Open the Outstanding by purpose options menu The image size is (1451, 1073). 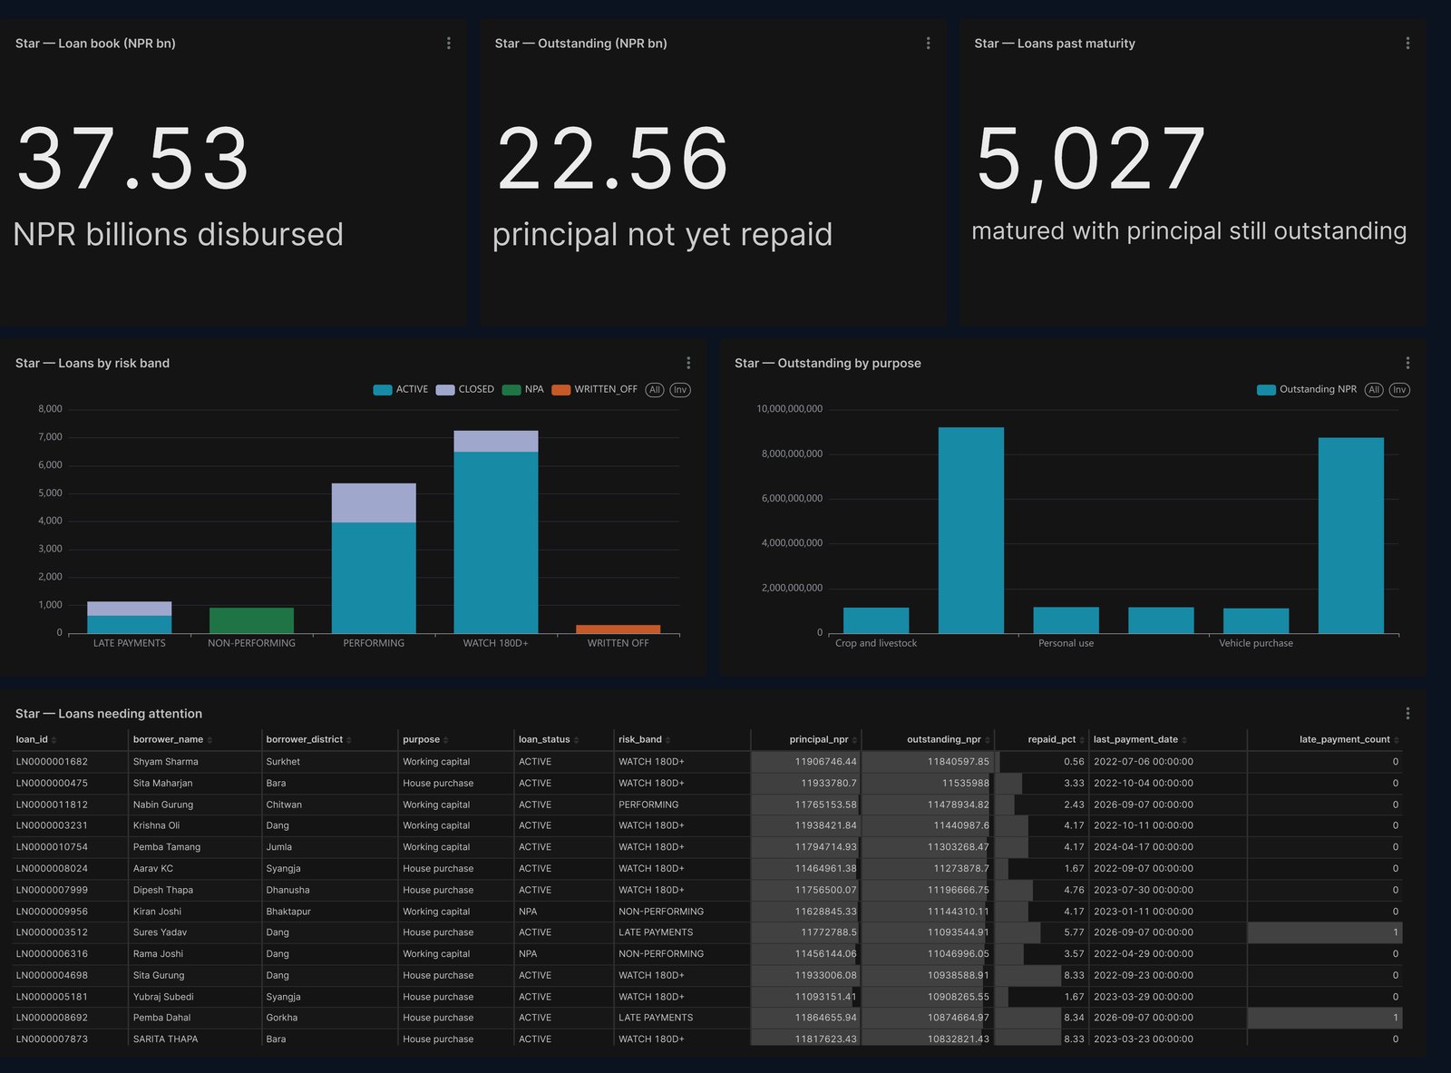1407,363
